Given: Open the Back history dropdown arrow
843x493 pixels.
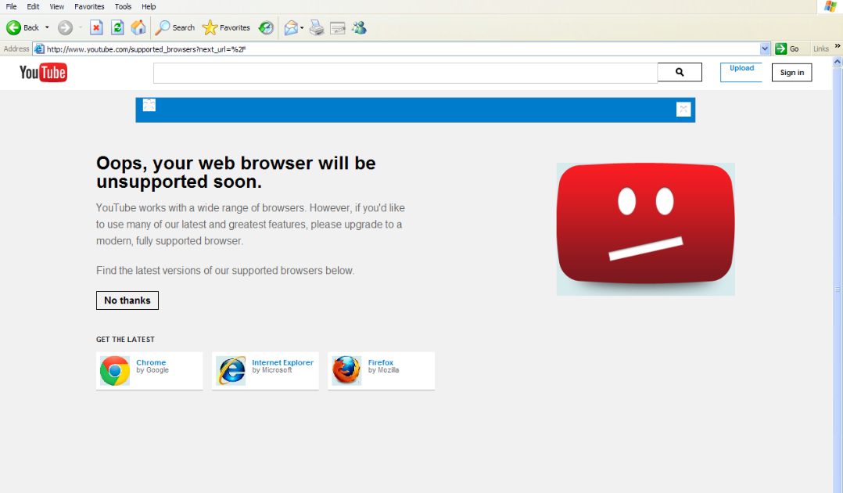Looking at the screenshot, I should 47,27.
